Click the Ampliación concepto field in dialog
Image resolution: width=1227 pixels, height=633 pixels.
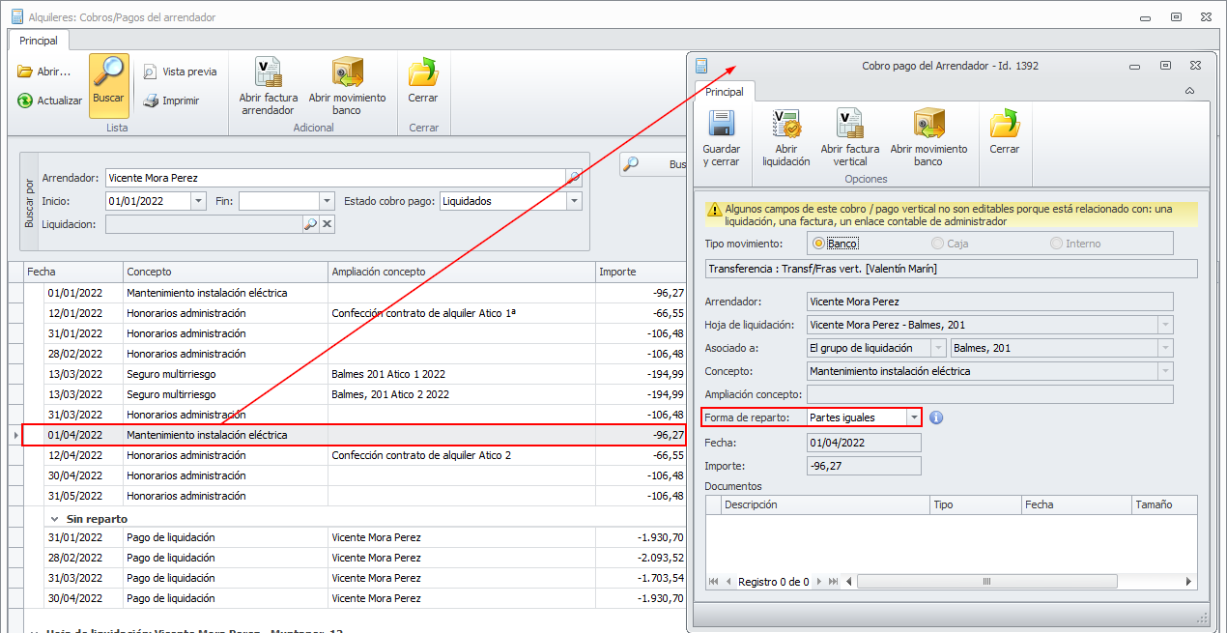(989, 394)
